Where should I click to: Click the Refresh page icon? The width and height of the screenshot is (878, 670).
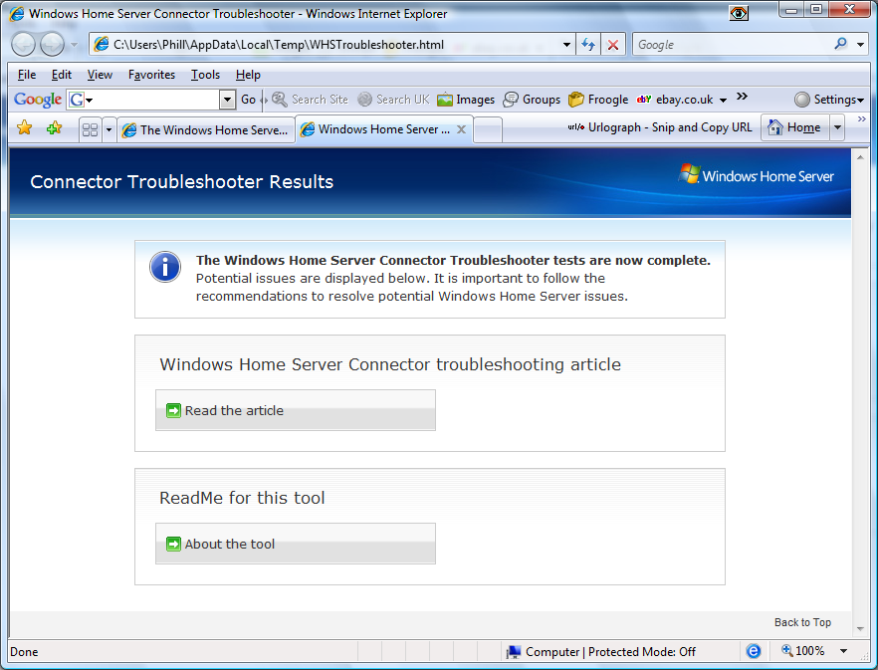coord(588,44)
